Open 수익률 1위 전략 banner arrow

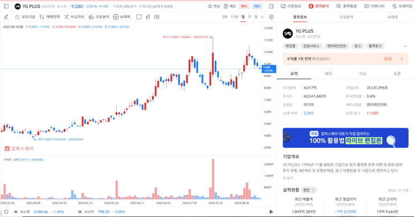402,59
